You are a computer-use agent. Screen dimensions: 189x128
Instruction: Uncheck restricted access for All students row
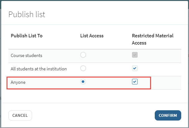click(135, 68)
